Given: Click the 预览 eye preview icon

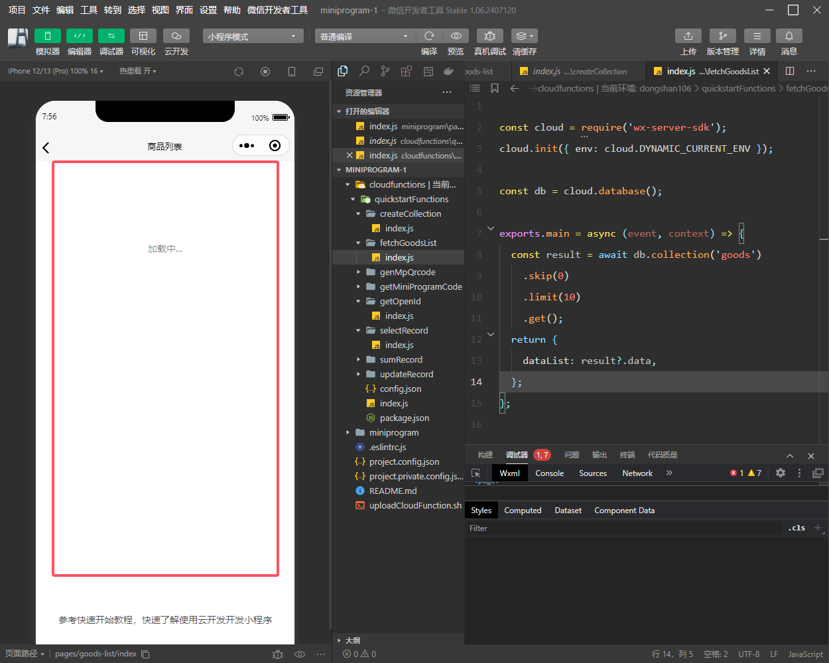Looking at the screenshot, I should (x=456, y=36).
